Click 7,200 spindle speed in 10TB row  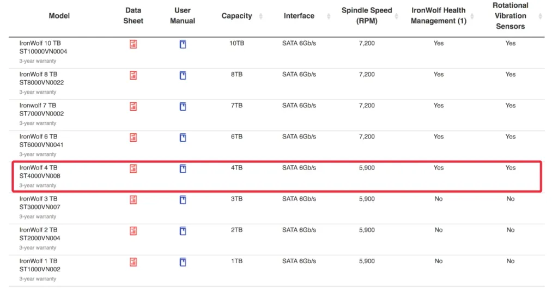367,43
